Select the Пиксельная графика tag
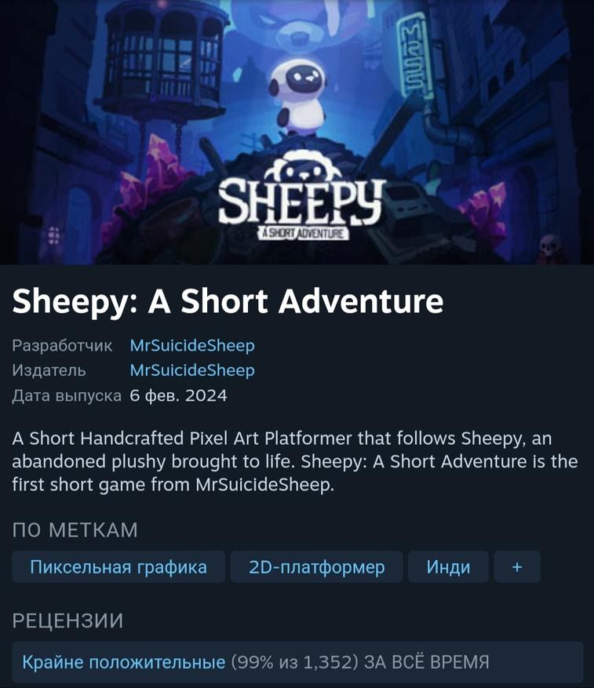 pos(118,567)
